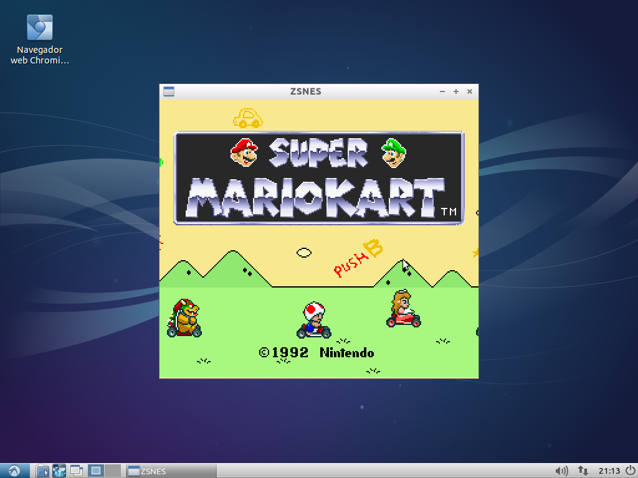
Task: Click the ZSNES title bar text
Action: tap(305, 91)
